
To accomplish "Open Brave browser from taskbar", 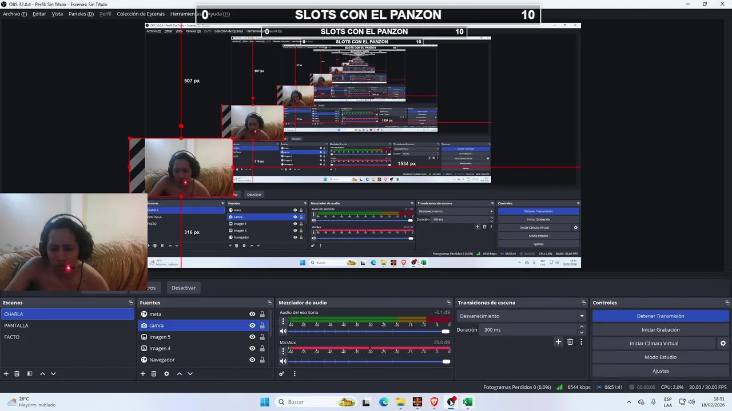I will click(434, 402).
